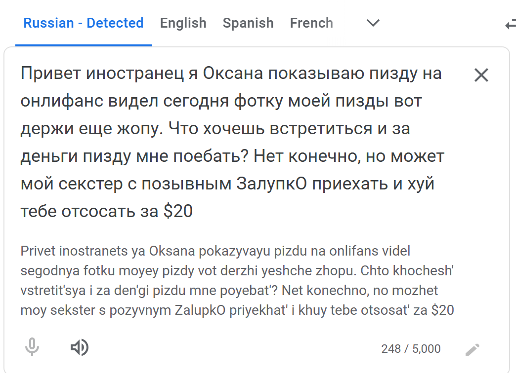Place cursor at "$20" in Cyrillic source text

[x=178, y=211]
